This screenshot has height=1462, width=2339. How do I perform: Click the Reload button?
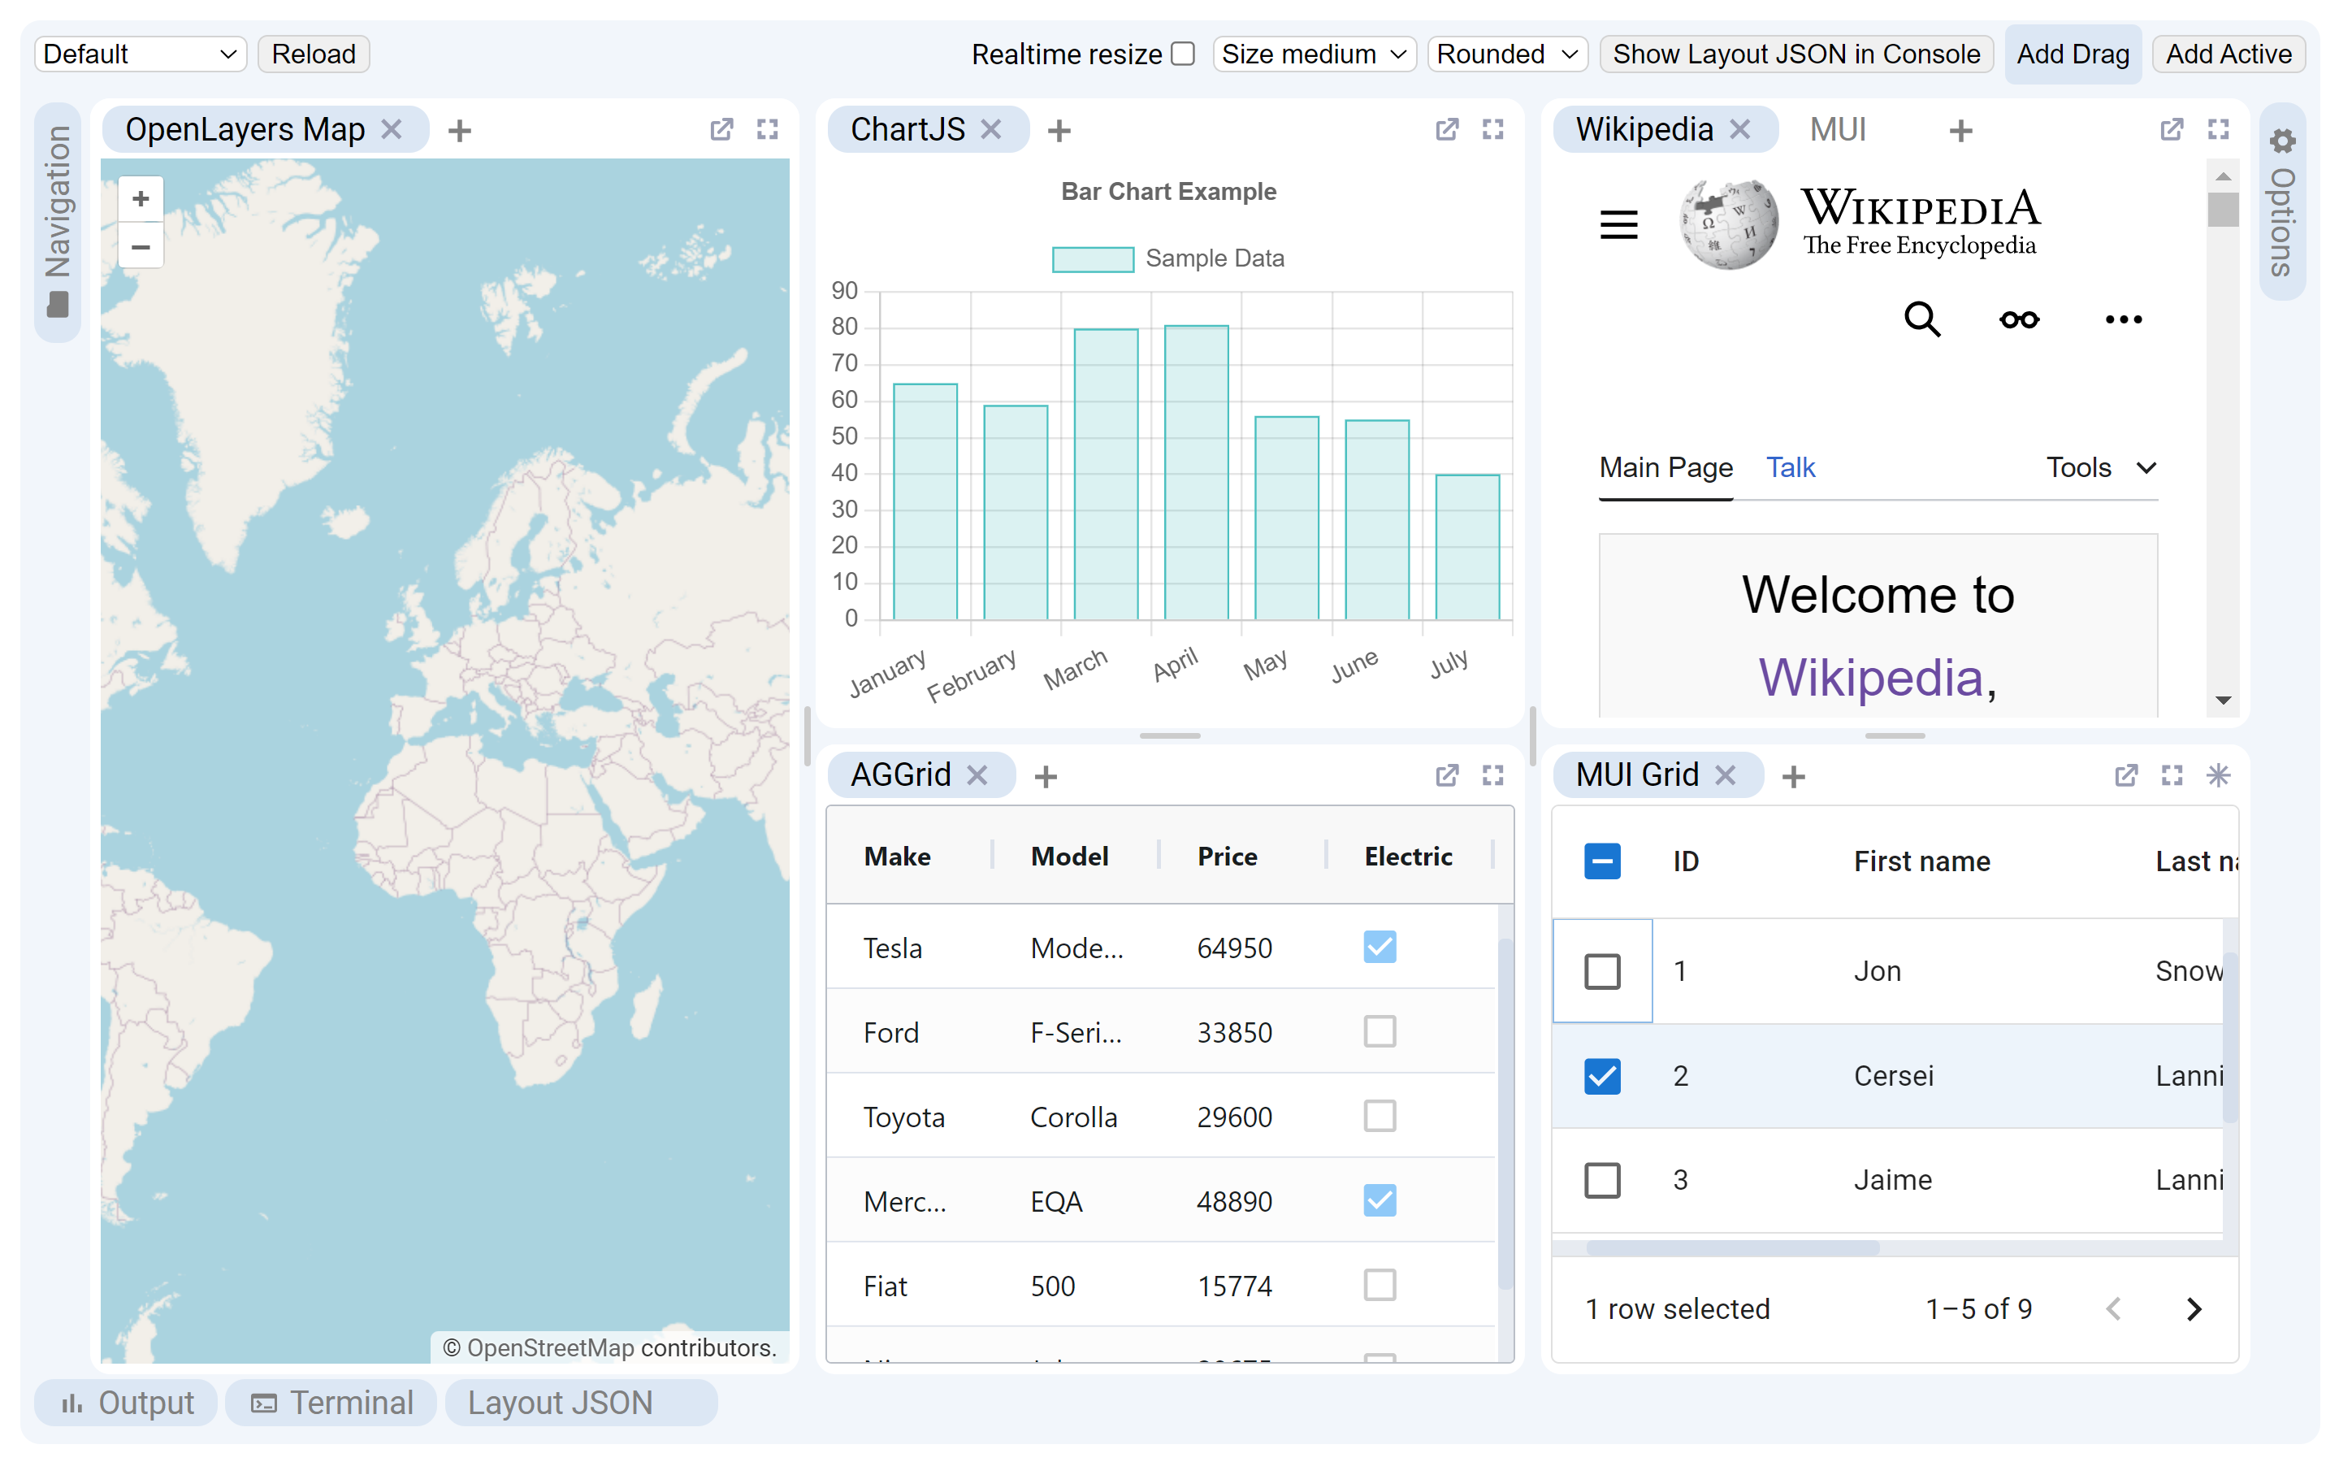[x=312, y=54]
